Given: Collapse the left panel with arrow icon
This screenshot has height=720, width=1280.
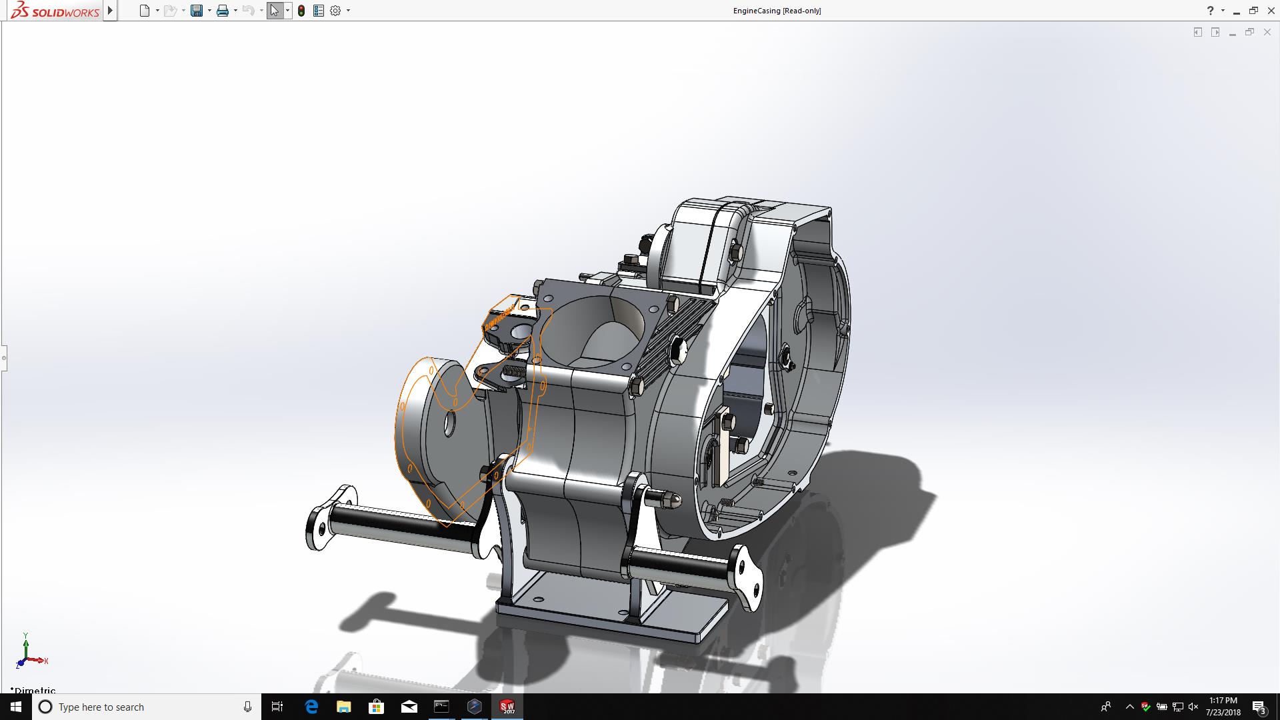Looking at the screenshot, I should (1198, 32).
